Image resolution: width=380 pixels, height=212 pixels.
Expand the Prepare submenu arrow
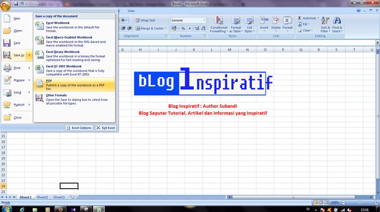[29, 80]
